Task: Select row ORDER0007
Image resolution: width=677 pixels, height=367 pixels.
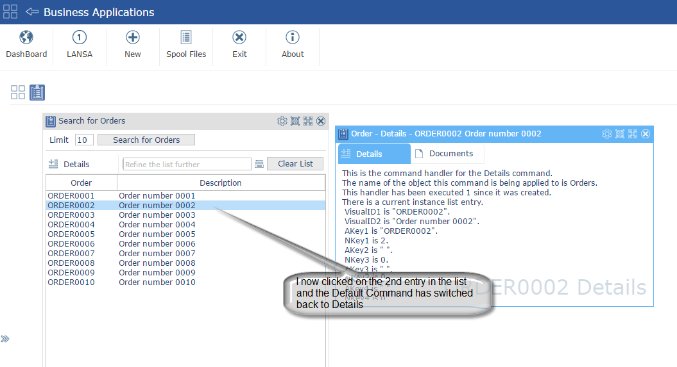Action: pos(185,253)
